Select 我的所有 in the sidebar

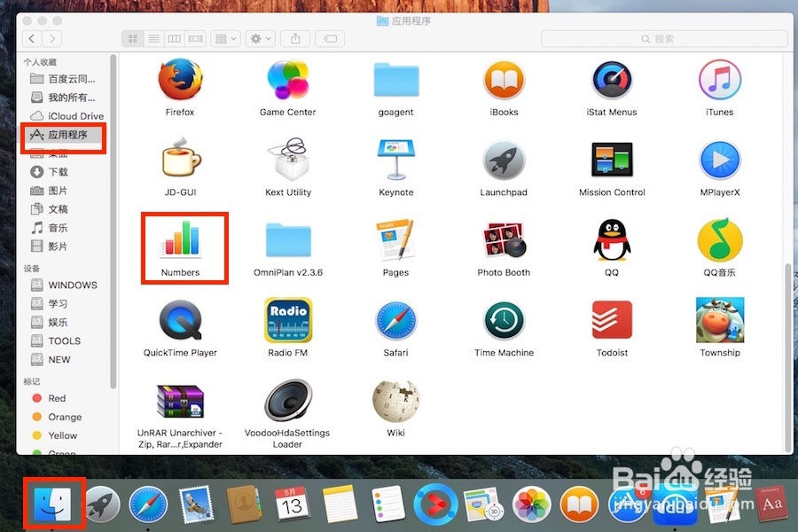pyautogui.click(x=65, y=98)
